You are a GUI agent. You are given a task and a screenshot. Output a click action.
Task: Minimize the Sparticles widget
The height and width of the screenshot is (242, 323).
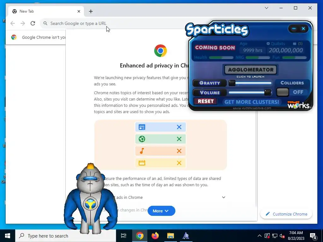[x=294, y=29]
